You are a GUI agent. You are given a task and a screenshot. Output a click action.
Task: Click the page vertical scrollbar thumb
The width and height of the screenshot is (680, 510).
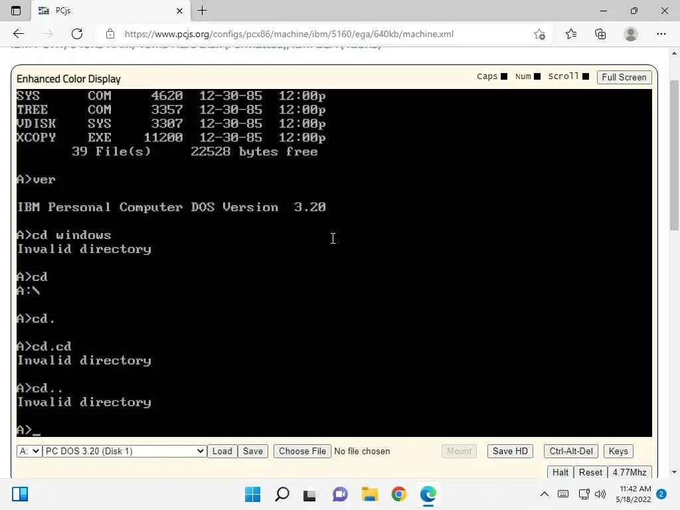(x=675, y=155)
